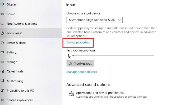Click the Tablet mode icon
Screen dimensions: 185x105
point(2,71)
